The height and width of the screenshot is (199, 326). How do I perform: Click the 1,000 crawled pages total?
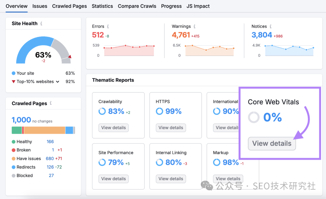[21, 120]
